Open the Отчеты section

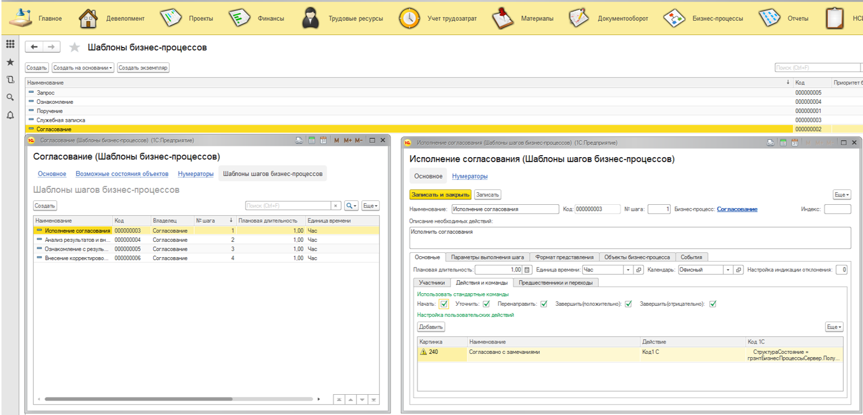(x=784, y=19)
